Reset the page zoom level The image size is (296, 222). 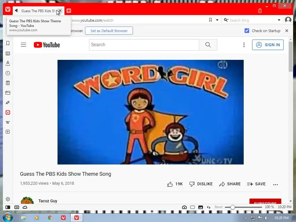pyautogui.click(x=219, y=207)
